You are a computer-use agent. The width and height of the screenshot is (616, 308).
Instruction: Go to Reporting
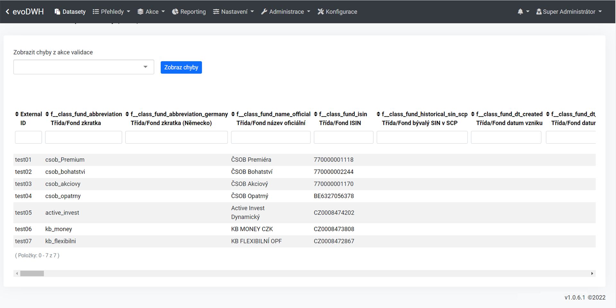189,12
